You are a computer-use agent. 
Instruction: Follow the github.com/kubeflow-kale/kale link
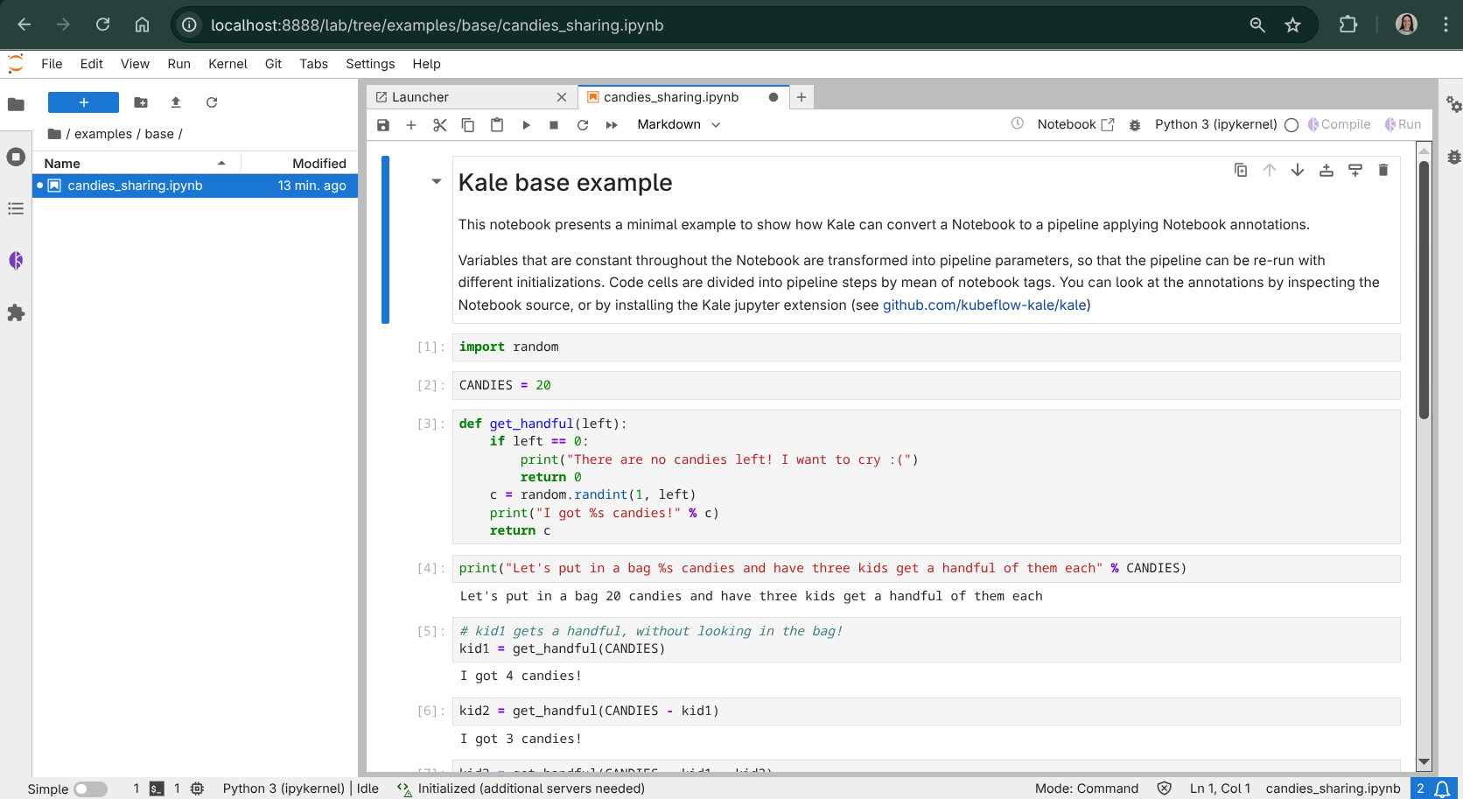pyautogui.click(x=984, y=305)
